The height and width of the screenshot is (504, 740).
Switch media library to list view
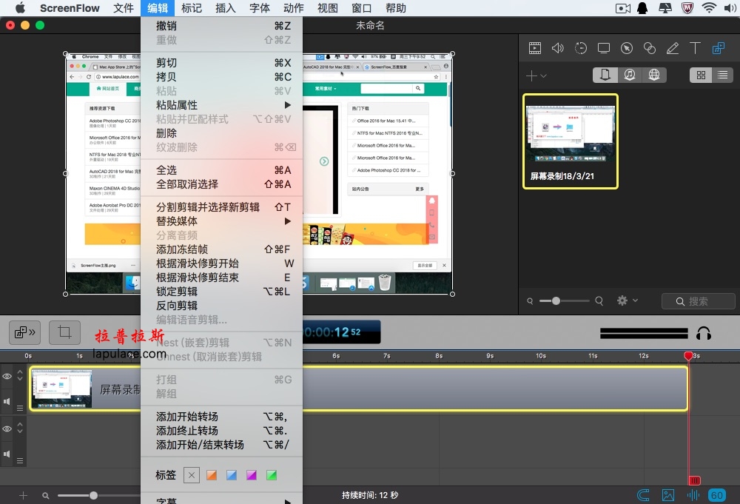point(722,75)
